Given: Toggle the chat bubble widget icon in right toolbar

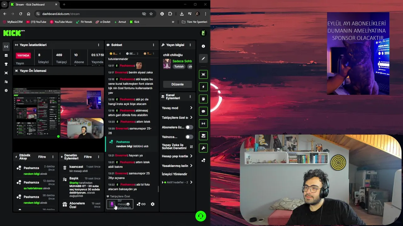Looking at the screenshot, I should (203, 111).
